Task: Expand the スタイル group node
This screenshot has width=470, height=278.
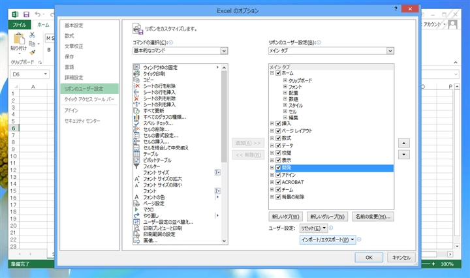Action: [285, 105]
